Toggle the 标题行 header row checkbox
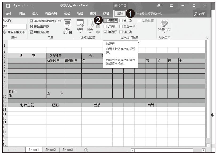This screenshot has height=154, width=217. (105, 21)
